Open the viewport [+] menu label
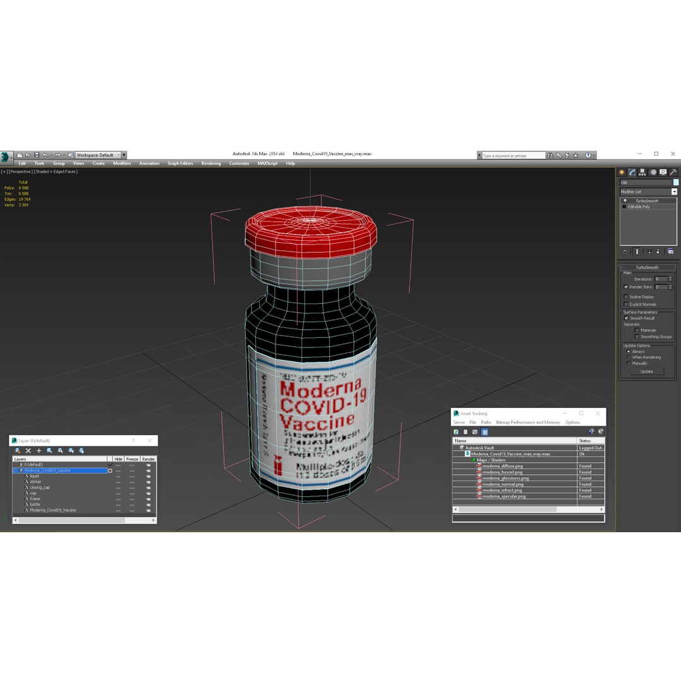Screen dimensions: 681x681 [x=4, y=172]
